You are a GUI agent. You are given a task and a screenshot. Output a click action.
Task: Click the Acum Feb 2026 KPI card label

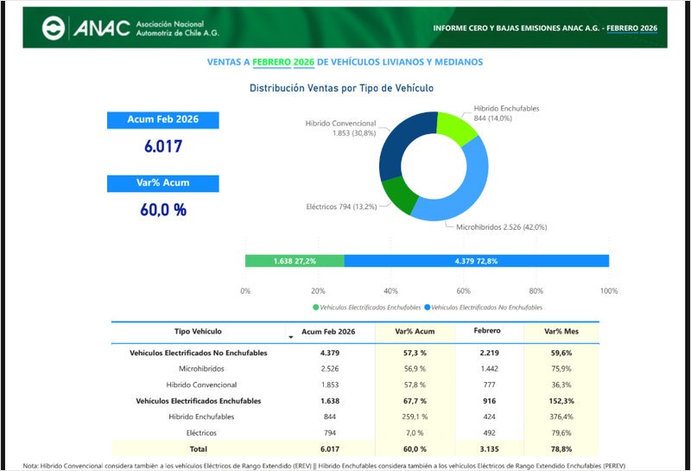click(x=162, y=119)
